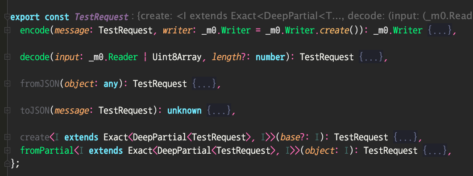Click the TestRequest constant name
This screenshot has width=473, height=176.
tap(101, 17)
